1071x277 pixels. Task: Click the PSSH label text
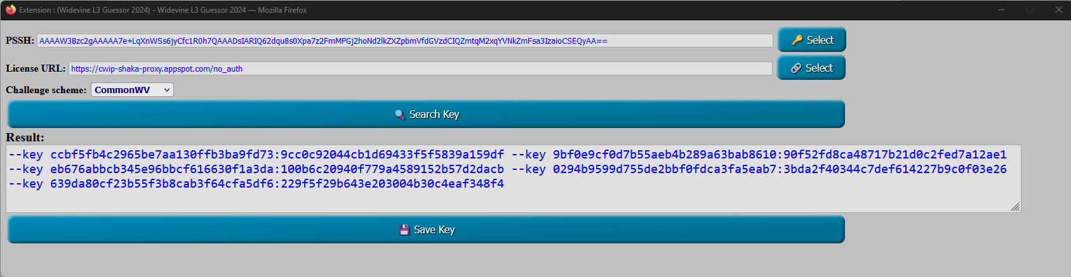pyautogui.click(x=20, y=41)
